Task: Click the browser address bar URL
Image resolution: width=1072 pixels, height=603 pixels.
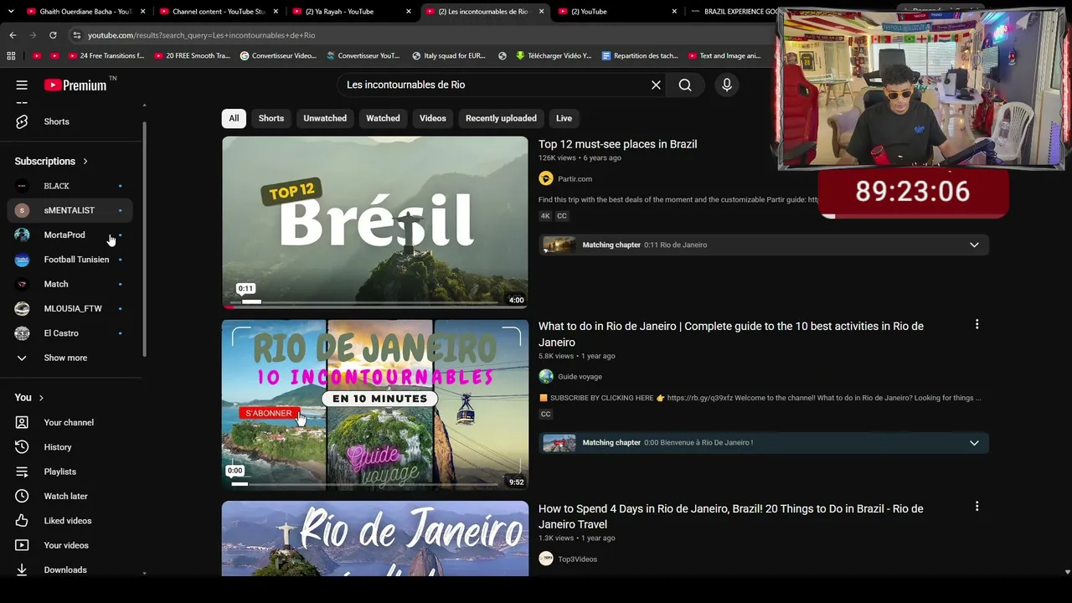Action: (x=202, y=35)
